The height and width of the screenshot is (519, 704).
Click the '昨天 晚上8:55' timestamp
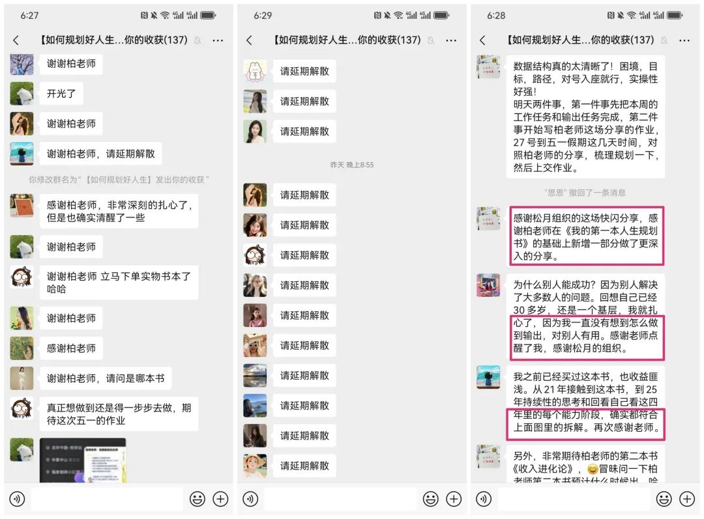(x=352, y=165)
